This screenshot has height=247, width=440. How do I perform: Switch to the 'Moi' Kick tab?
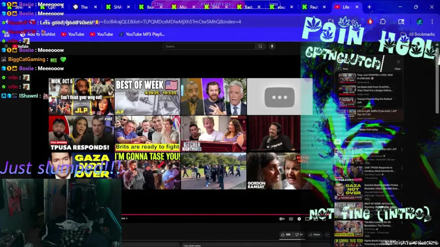183,7
